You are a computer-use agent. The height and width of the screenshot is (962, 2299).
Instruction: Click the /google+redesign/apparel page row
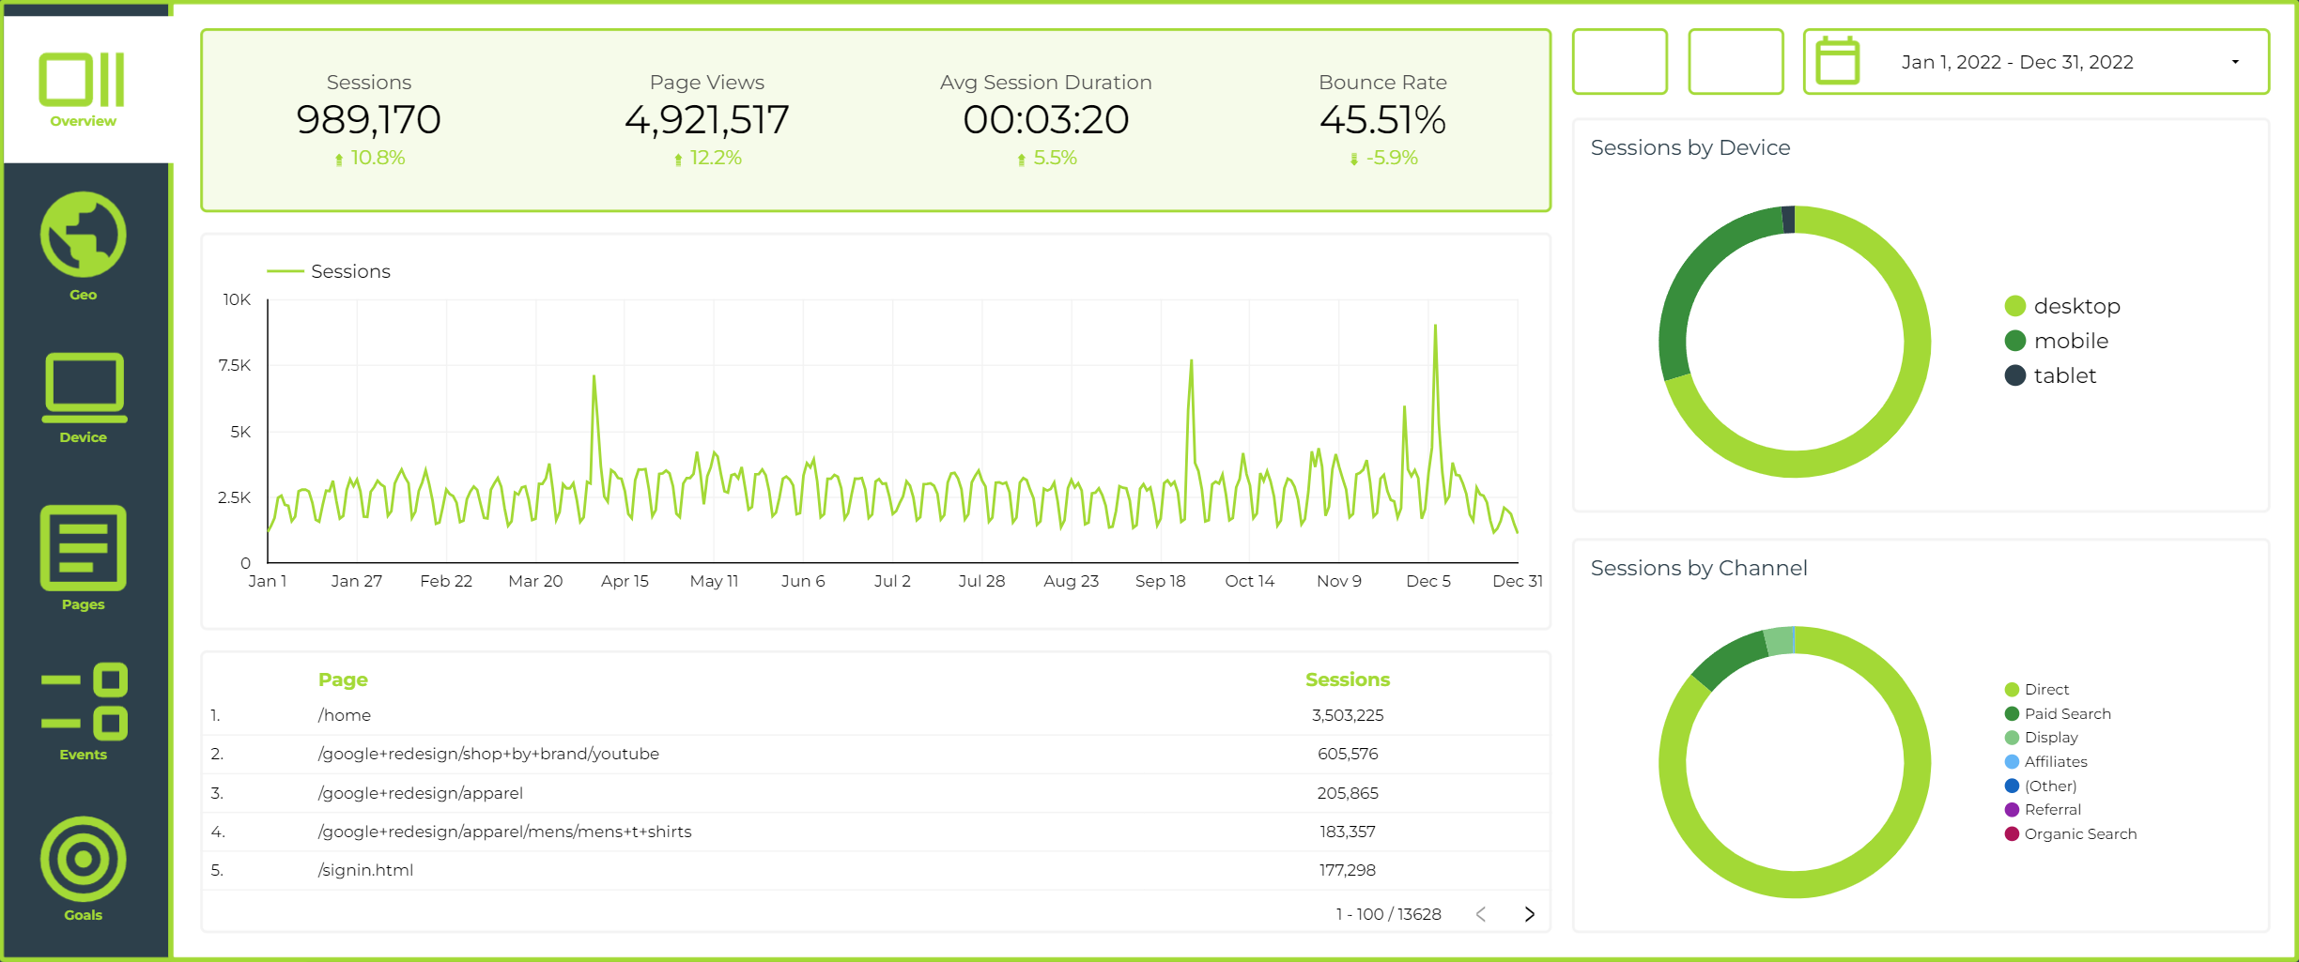coord(875,793)
